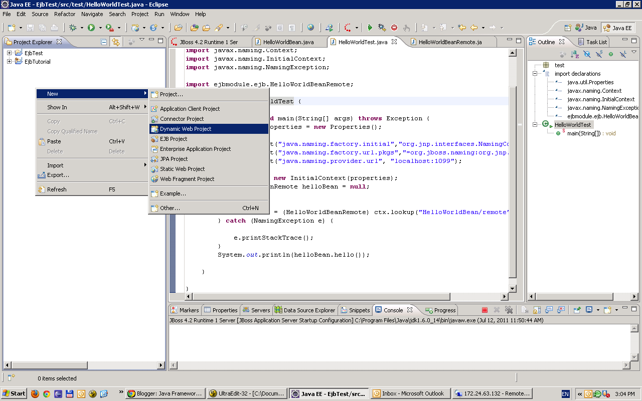Pin the Console view
The image size is (642, 401).
[x=577, y=310]
